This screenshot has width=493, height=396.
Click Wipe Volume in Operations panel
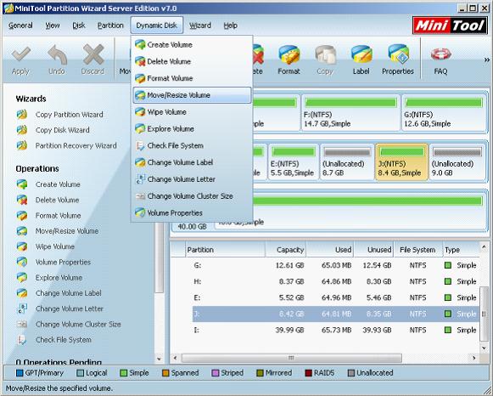[45, 246]
